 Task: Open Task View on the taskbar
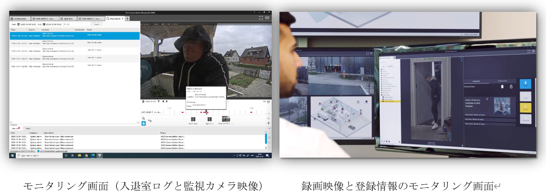(73, 156)
